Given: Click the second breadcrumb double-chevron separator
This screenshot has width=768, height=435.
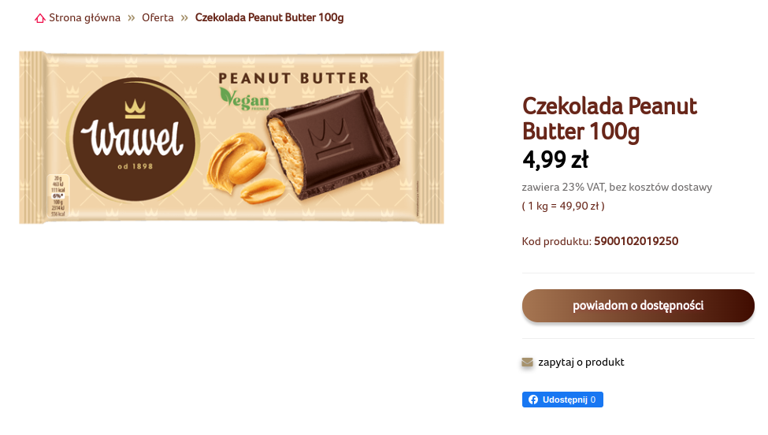Looking at the screenshot, I should (x=184, y=18).
